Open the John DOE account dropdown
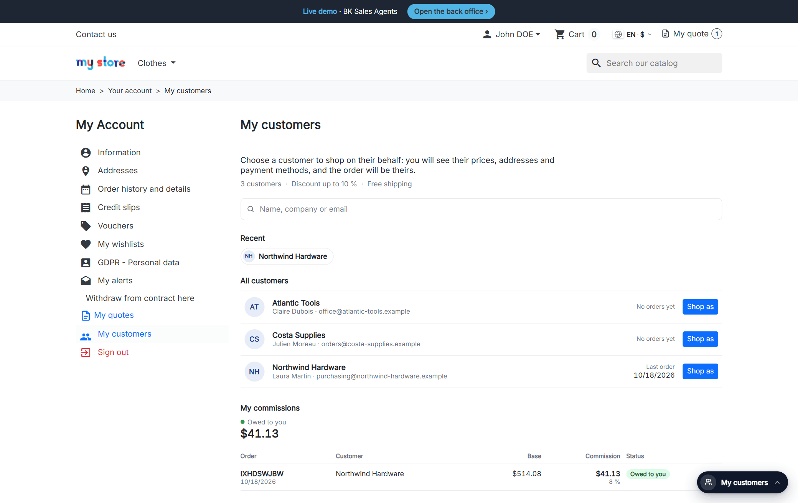Screen dimensions: 798x503 click(511, 35)
